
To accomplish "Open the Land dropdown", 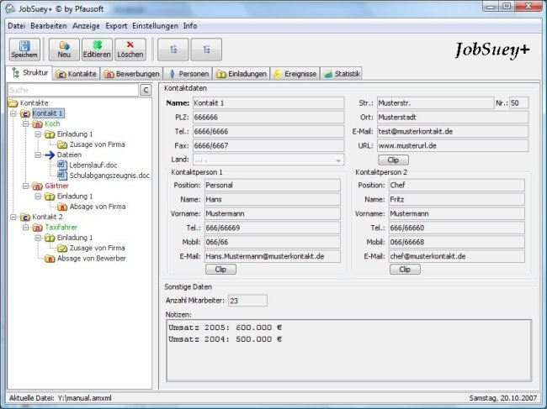I will pos(338,160).
